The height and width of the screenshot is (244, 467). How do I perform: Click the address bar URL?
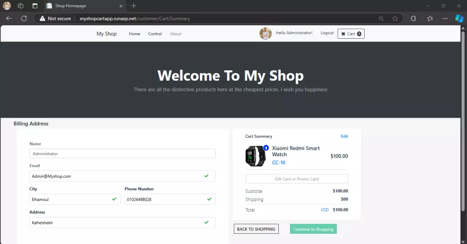tap(134, 19)
